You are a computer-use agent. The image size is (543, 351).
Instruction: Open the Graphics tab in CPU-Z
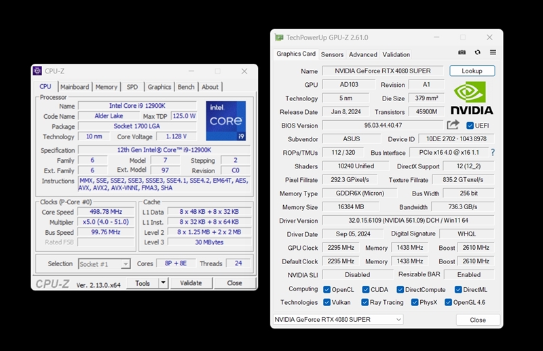pyautogui.click(x=160, y=87)
